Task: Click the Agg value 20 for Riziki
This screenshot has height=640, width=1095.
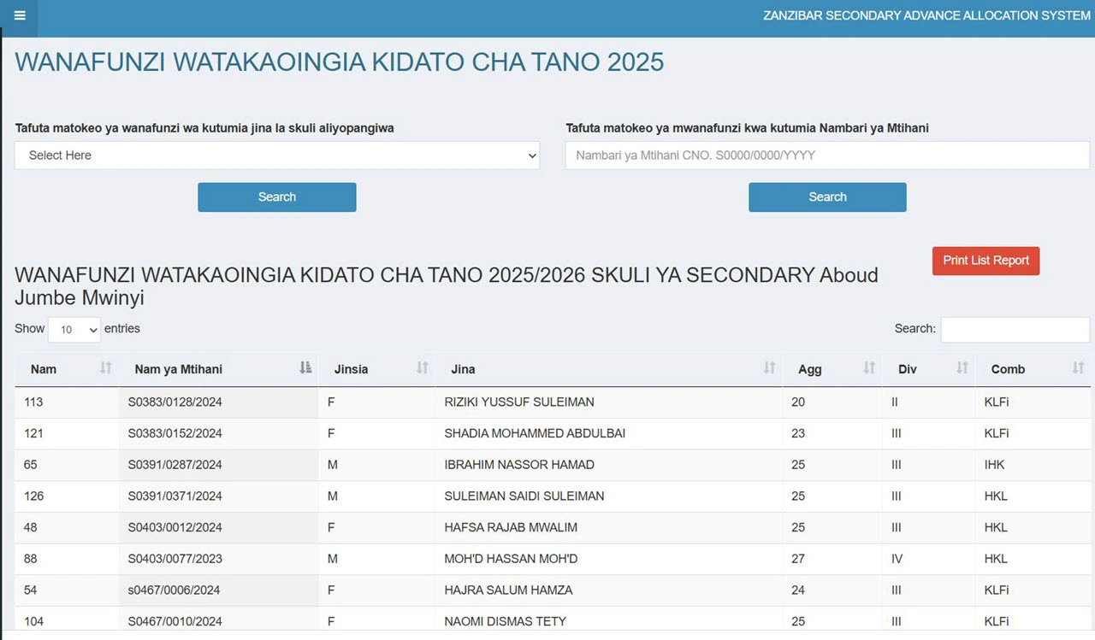Action: [798, 402]
